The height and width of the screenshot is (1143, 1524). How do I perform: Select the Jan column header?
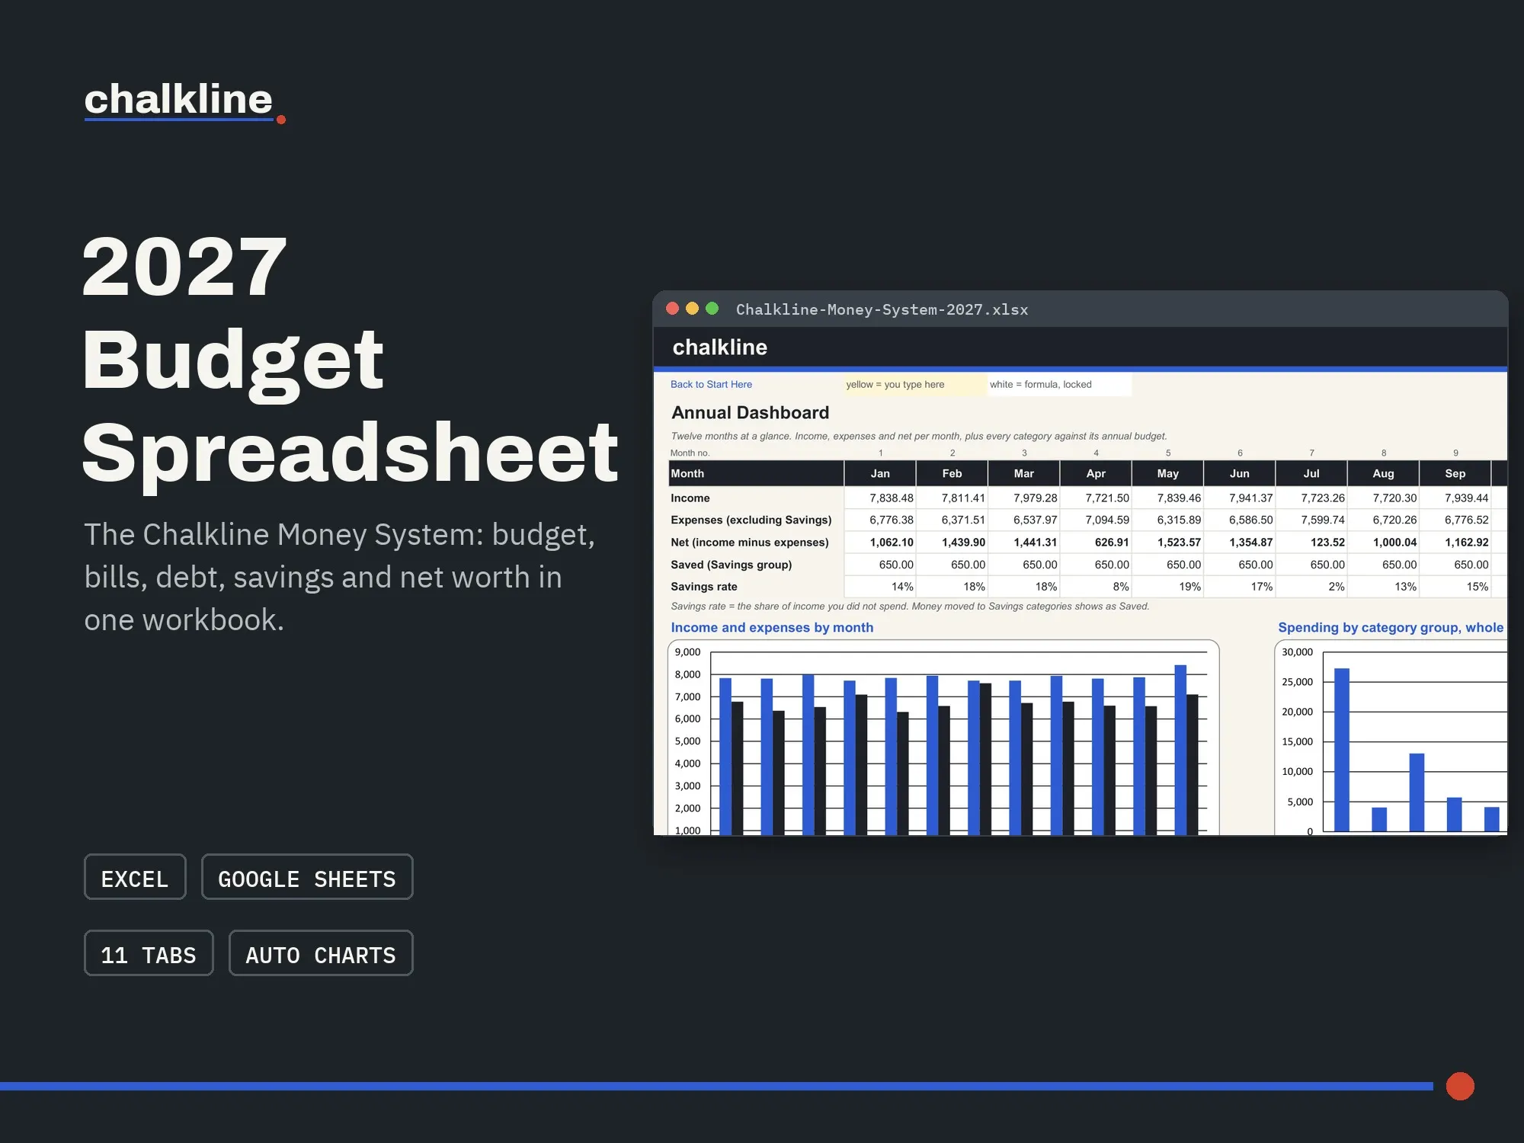coord(880,473)
